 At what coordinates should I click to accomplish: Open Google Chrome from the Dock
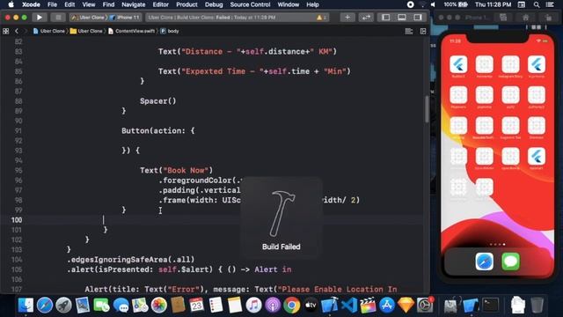291,306
